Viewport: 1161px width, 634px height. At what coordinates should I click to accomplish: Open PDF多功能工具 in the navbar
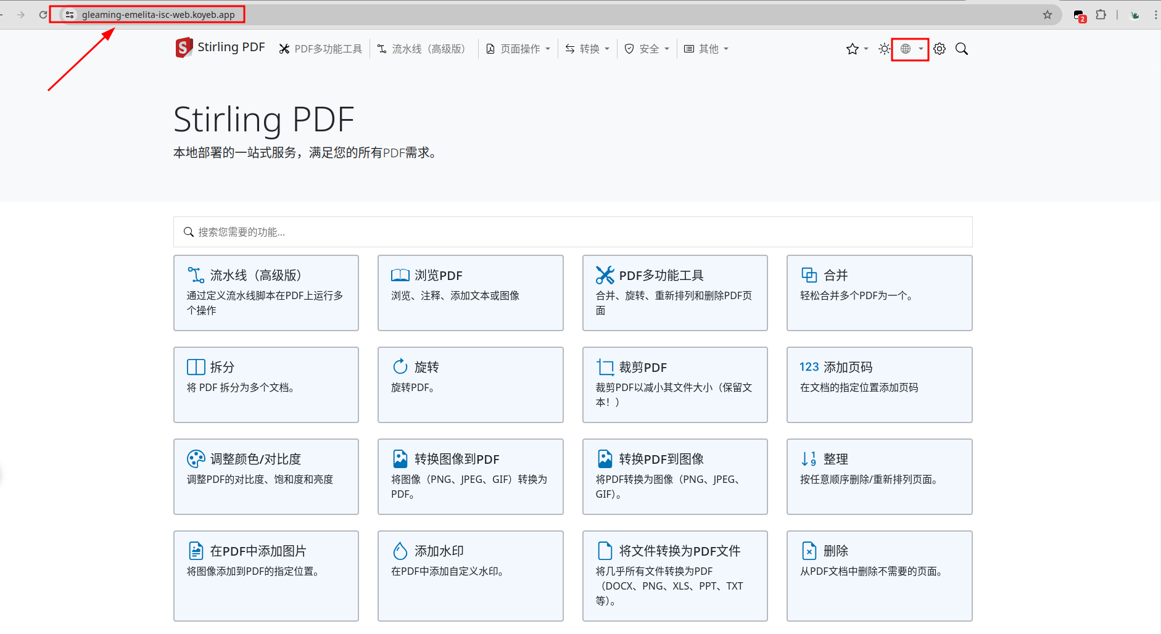click(x=321, y=49)
